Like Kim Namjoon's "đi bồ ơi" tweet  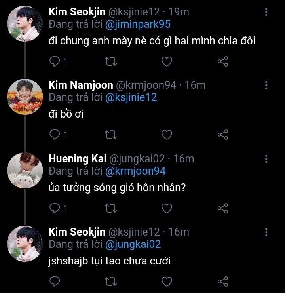click(x=167, y=135)
